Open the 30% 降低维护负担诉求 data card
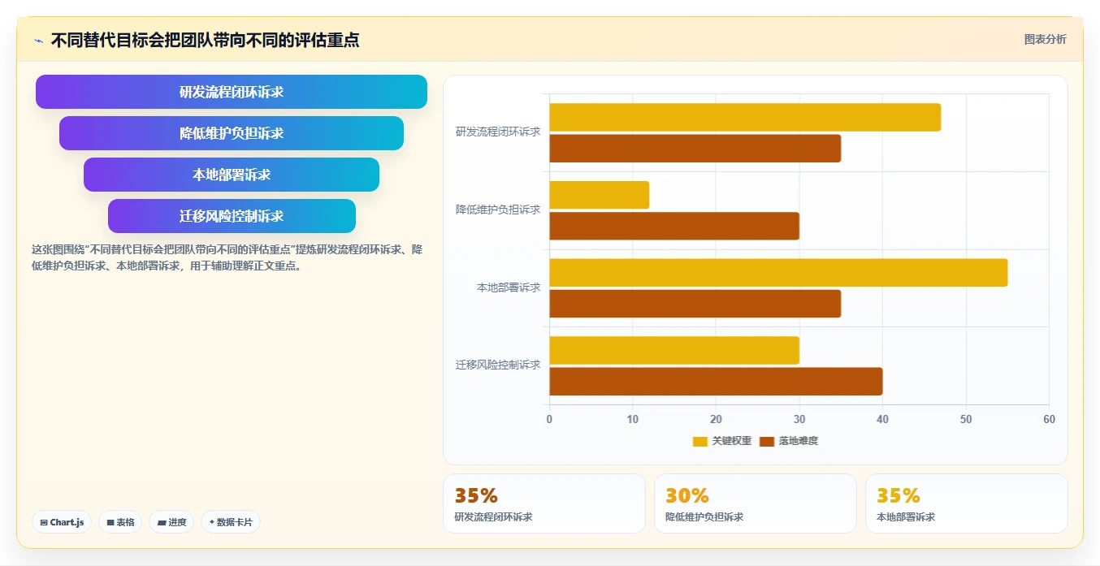The width and height of the screenshot is (1100, 566). (755, 503)
